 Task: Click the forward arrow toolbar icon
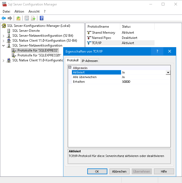10,18
